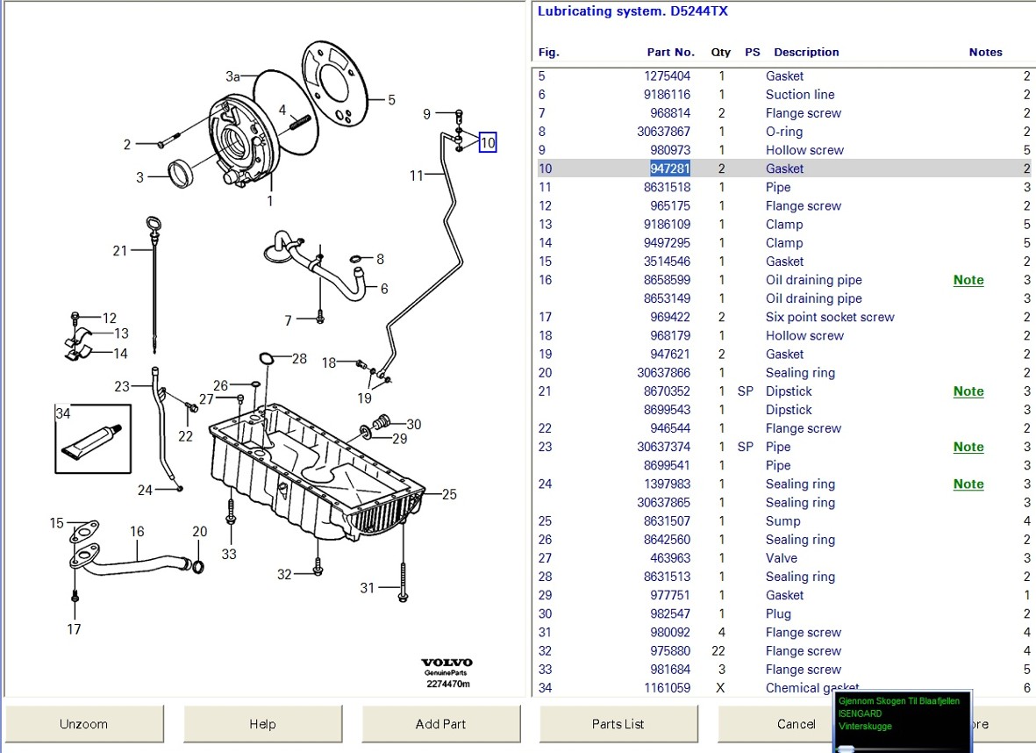Select Gasket row 977751
Screen dimensions: 1036x753
pos(783,595)
